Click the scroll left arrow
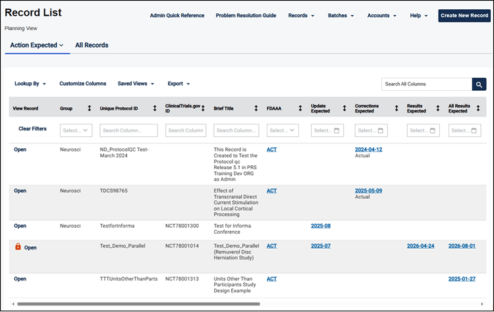The image size is (494, 312). [x=13, y=304]
